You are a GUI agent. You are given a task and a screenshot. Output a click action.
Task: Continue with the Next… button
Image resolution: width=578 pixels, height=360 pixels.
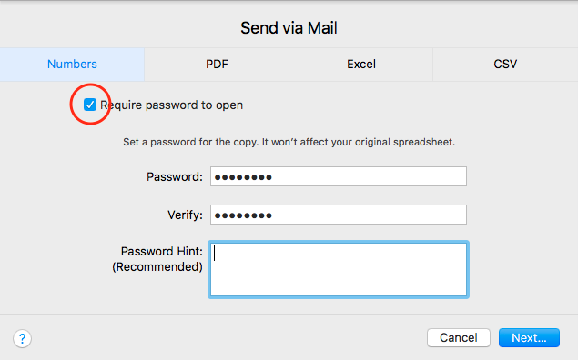[529, 337]
